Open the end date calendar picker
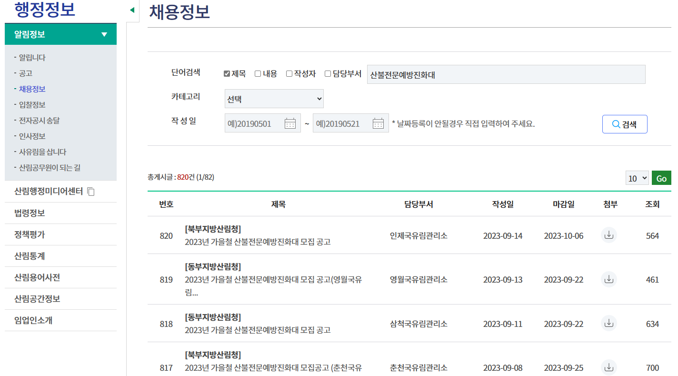 [x=378, y=122]
